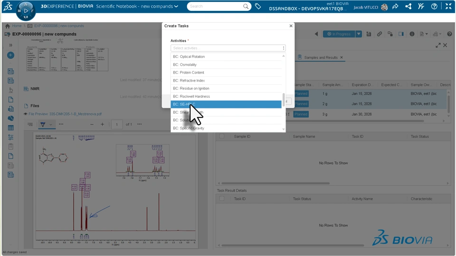Image resolution: width=456 pixels, height=256 pixels.
Task: Open the social share network icon
Action: pos(408,6)
